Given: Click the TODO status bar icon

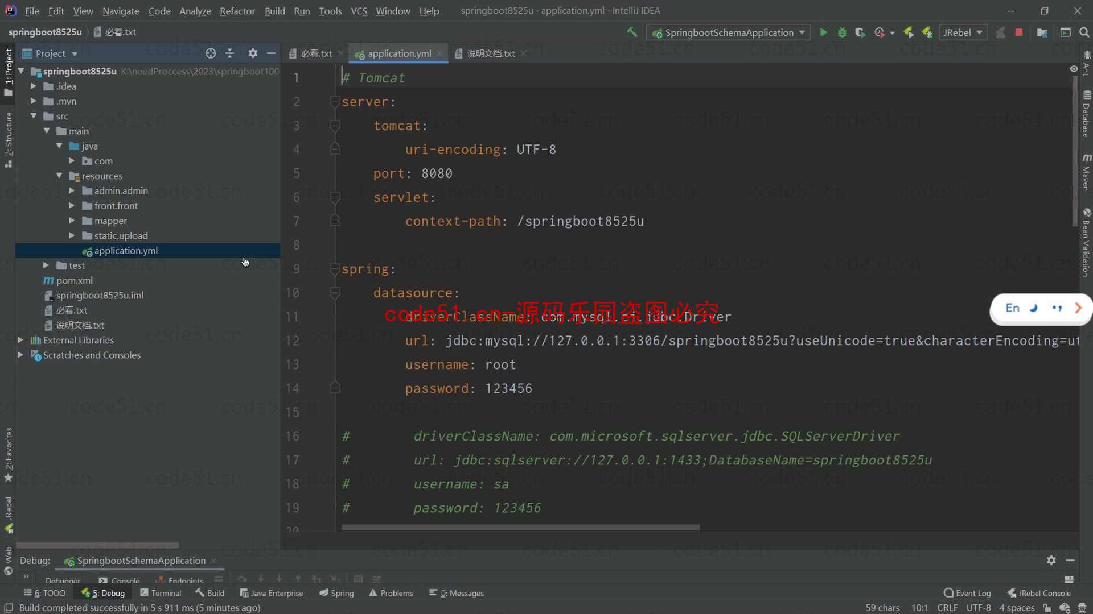Looking at the screenshot, I should [x=47, y=593].
